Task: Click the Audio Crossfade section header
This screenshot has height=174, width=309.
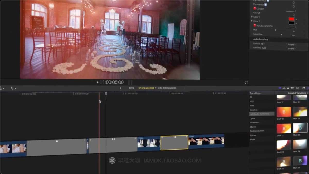Action: click(x=261, y=39)
